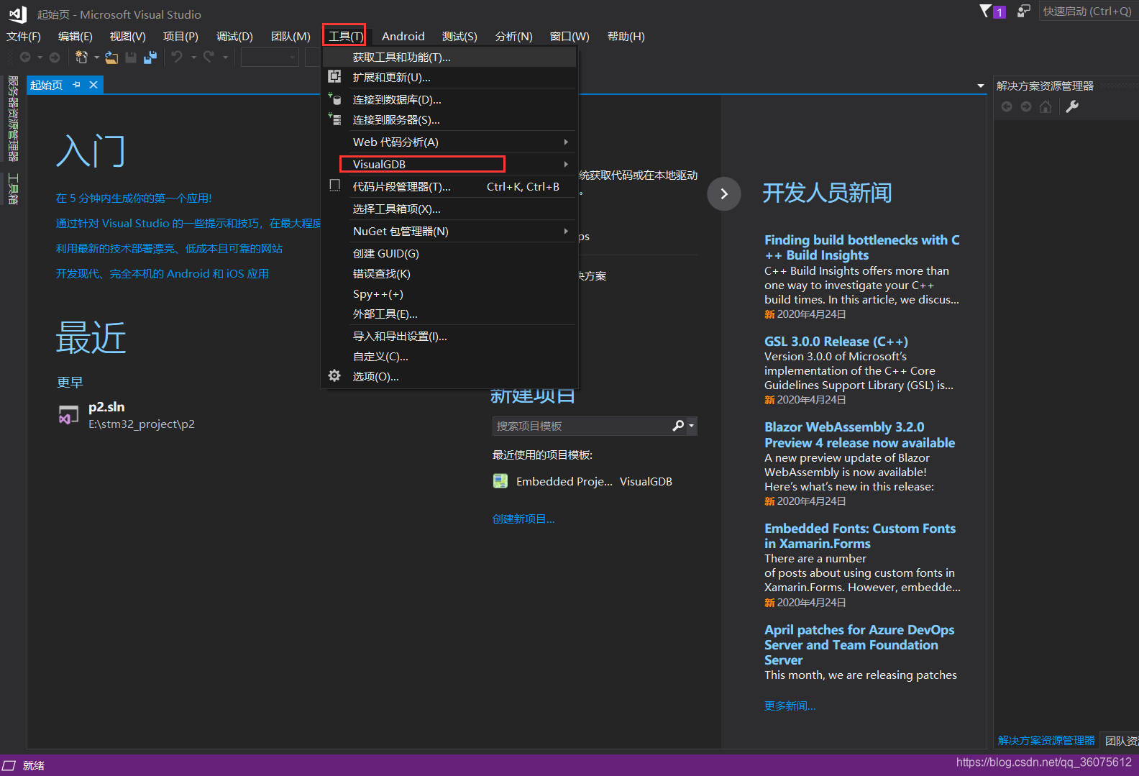Click the save file disk icon

coord(131,58)
